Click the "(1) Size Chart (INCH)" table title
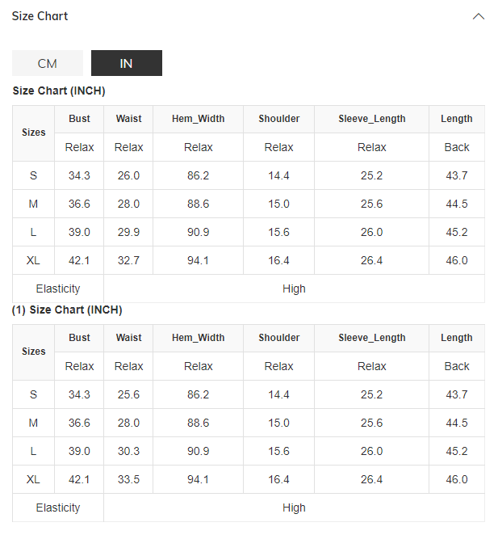Viewport: 498px width, 535px height. point(67,310)
